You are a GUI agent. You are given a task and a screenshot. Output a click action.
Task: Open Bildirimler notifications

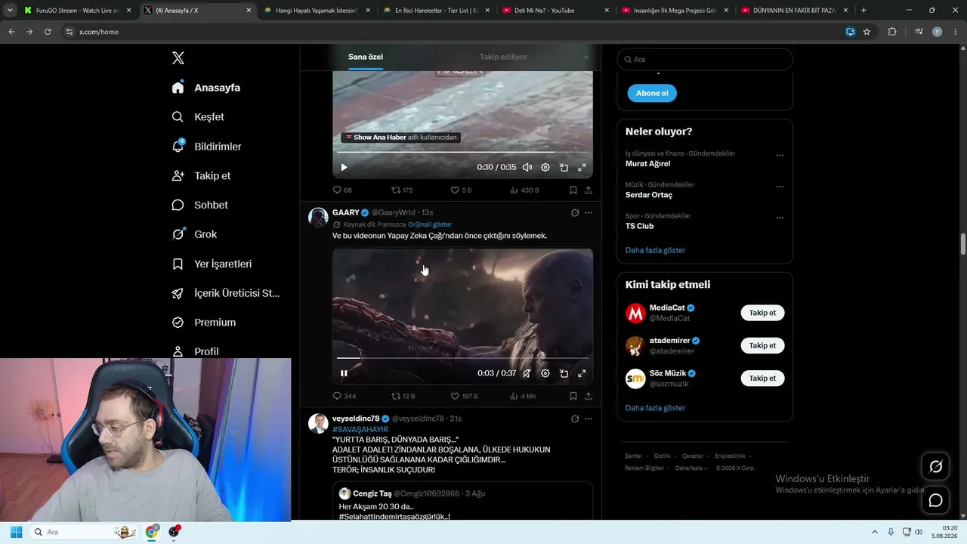[206, 147]
